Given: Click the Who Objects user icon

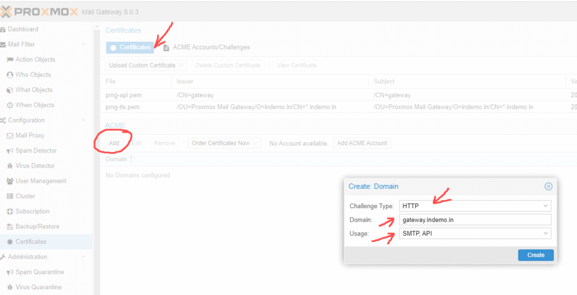Looking at the screenshot, I should [10, 75].
